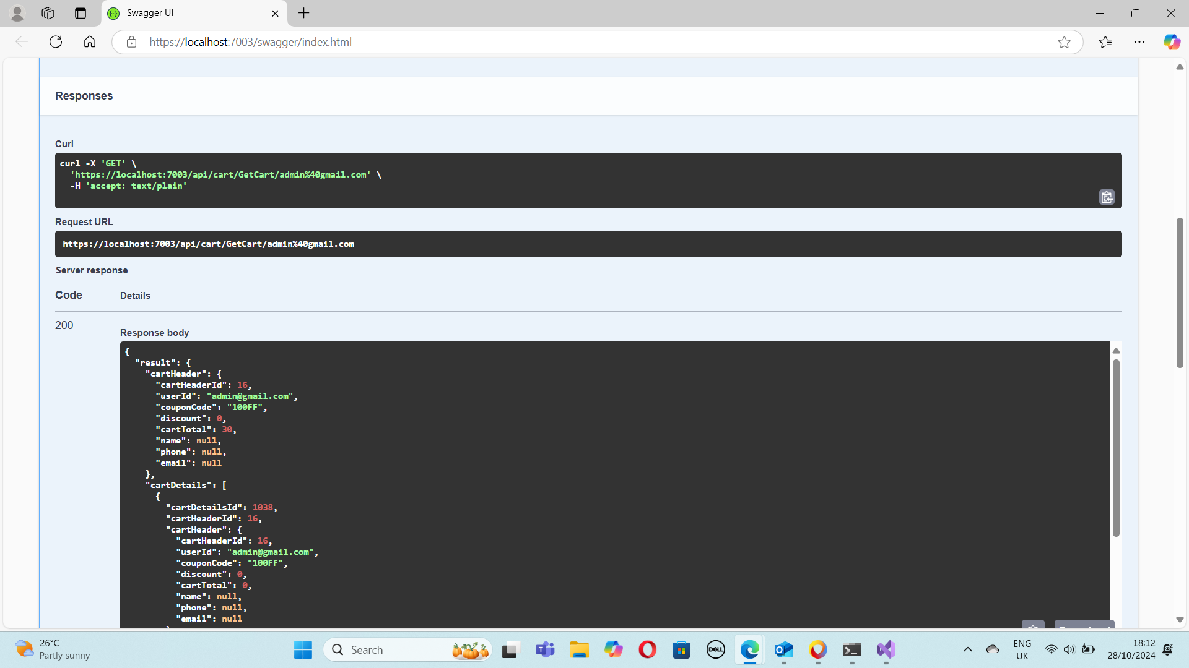Click the "cartDetails": [ line
Viewport: 1189px width, 668px height.
[x=186, y=486]
